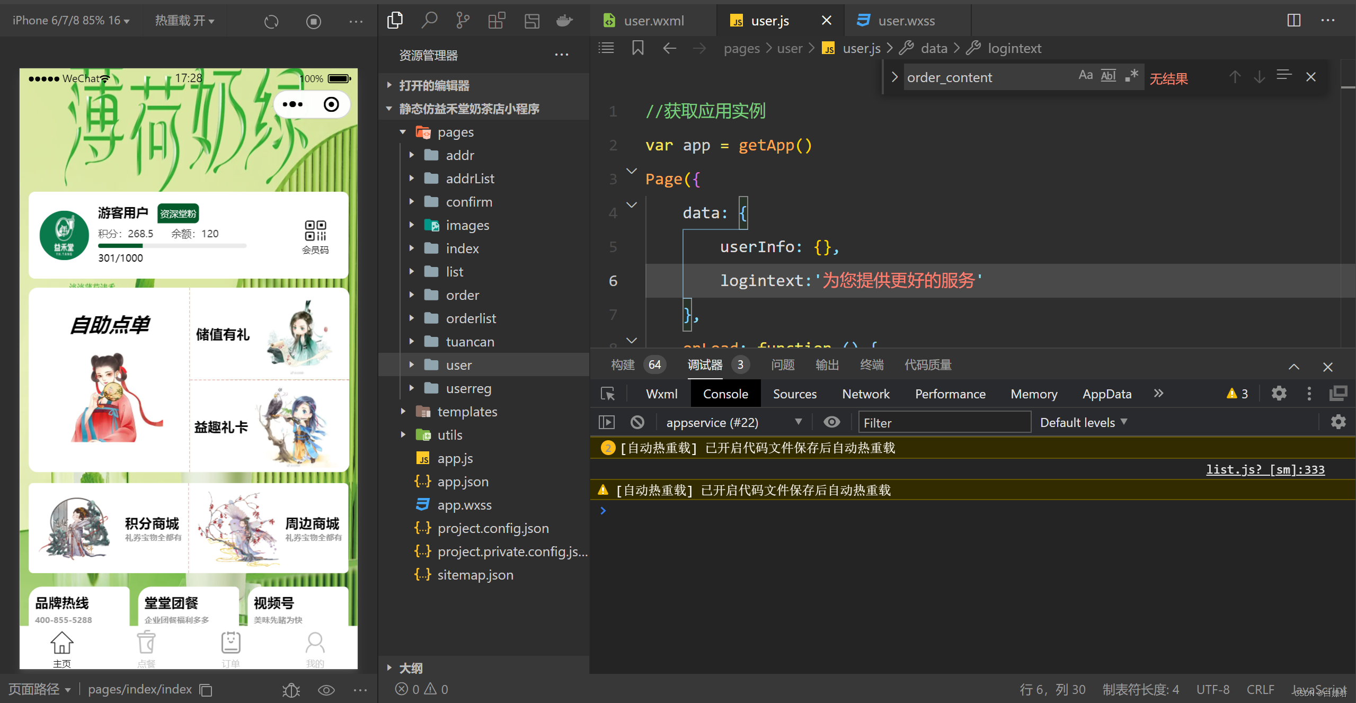Tap the 积分商城 entry
The image size is (1356, 703).
[x=109, y=528]
